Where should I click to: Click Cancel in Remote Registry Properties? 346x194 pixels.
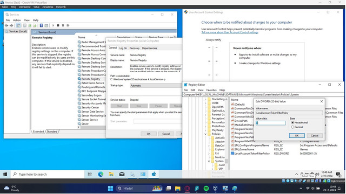tap(166, 134)
